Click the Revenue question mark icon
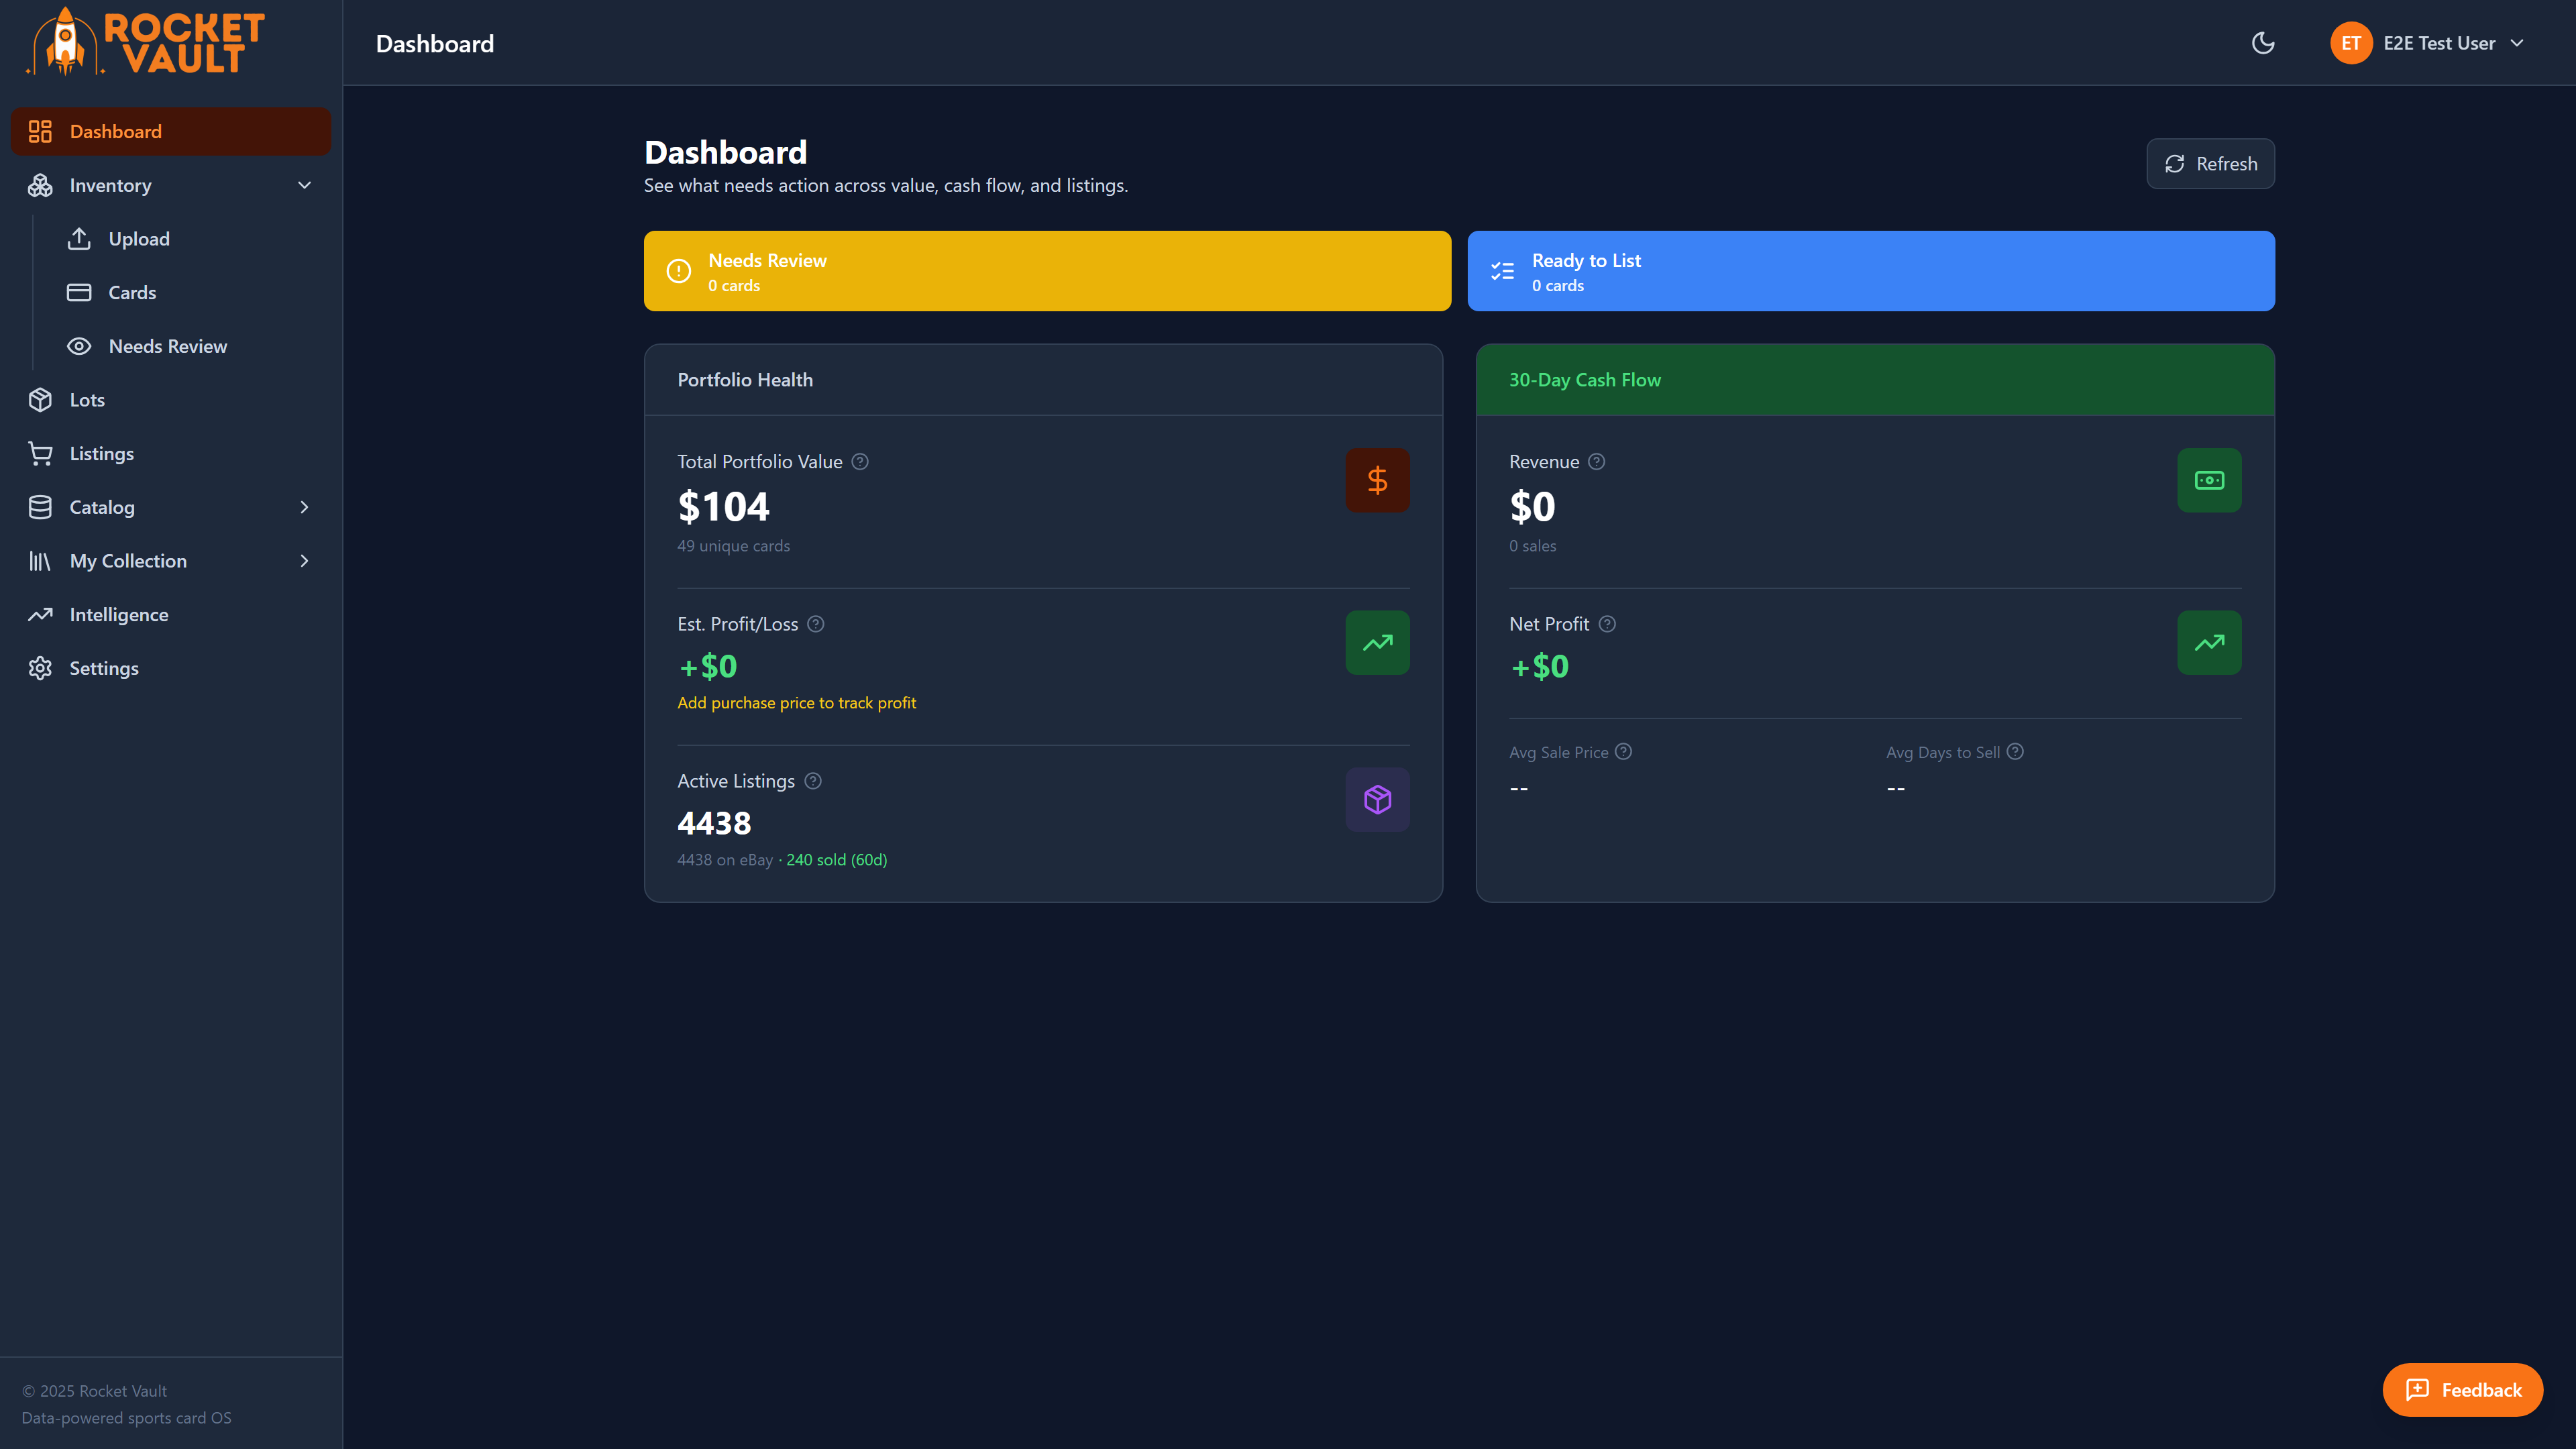 pos(1596,462)
